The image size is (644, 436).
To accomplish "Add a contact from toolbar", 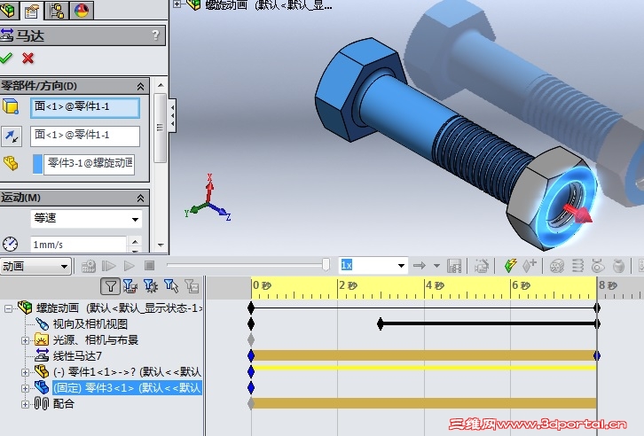I will (x=598, y=266).
